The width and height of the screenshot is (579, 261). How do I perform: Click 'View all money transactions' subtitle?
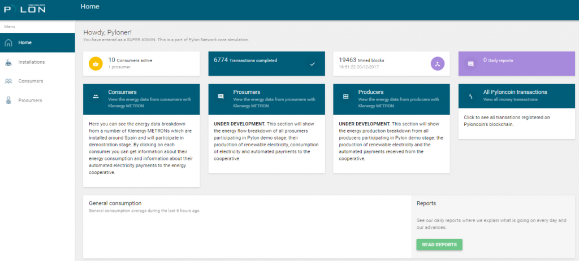pos(511,99)
